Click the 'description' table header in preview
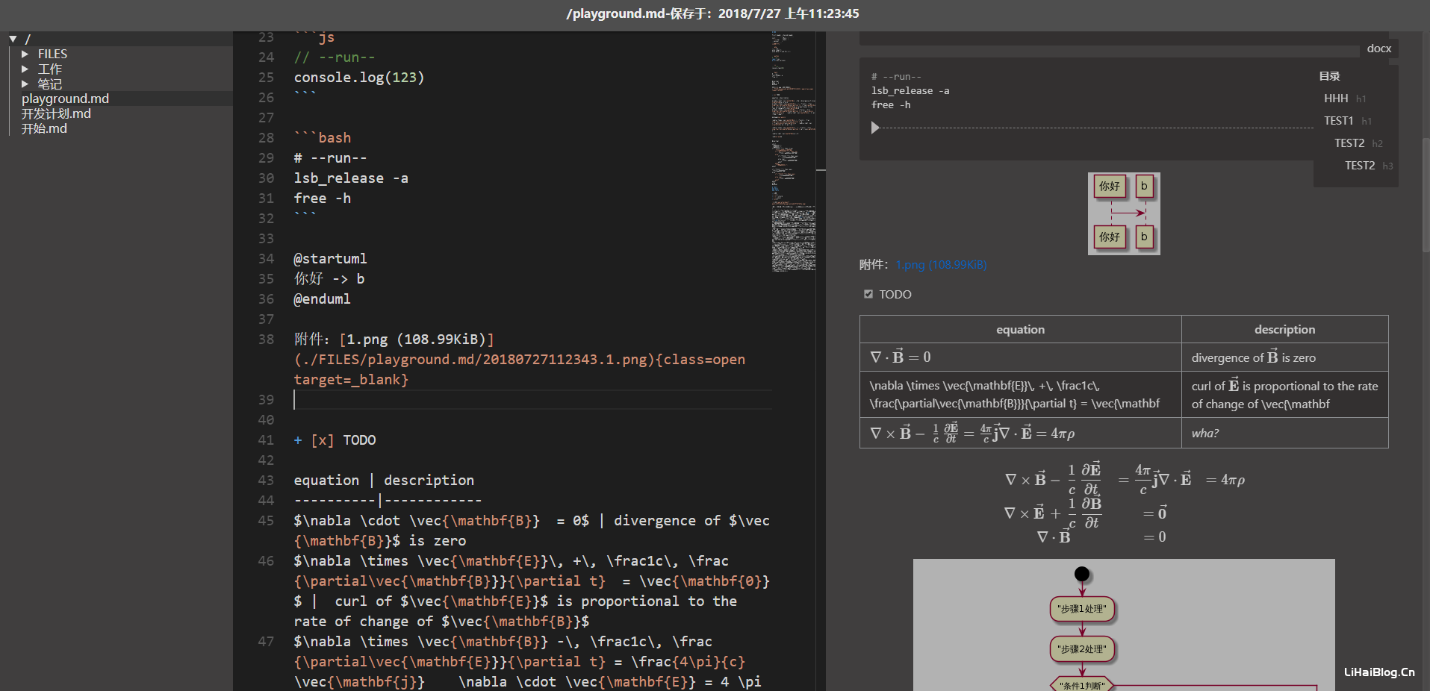 (1284, 330)
